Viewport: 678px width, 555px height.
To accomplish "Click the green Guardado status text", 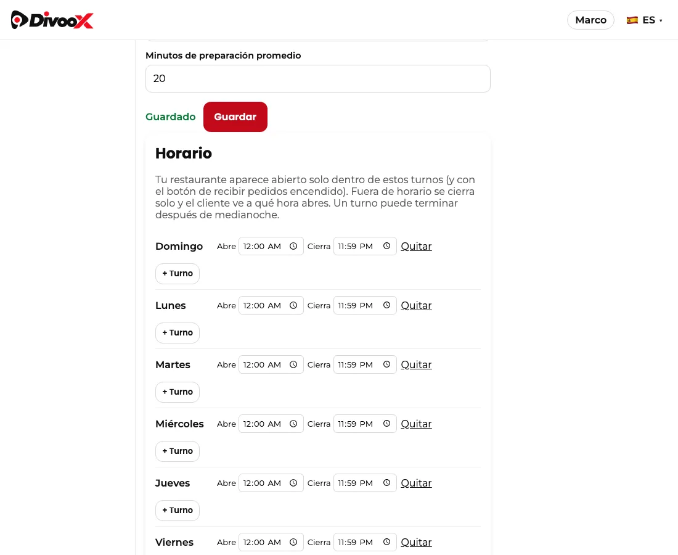I will pos(170,117).
